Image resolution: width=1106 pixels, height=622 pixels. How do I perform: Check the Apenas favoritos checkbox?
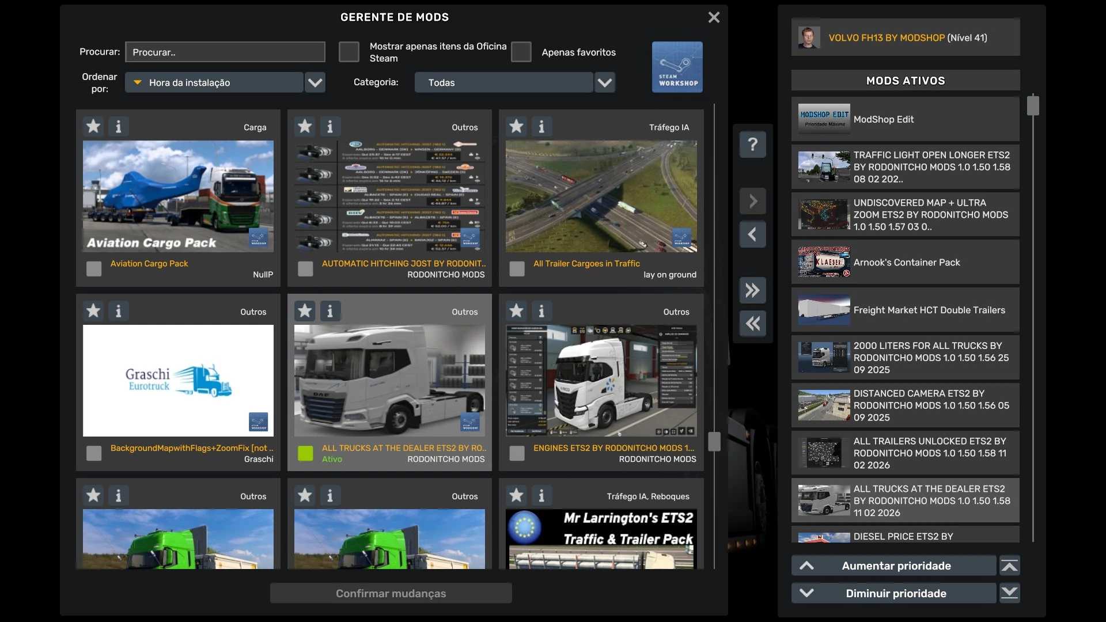521,52
